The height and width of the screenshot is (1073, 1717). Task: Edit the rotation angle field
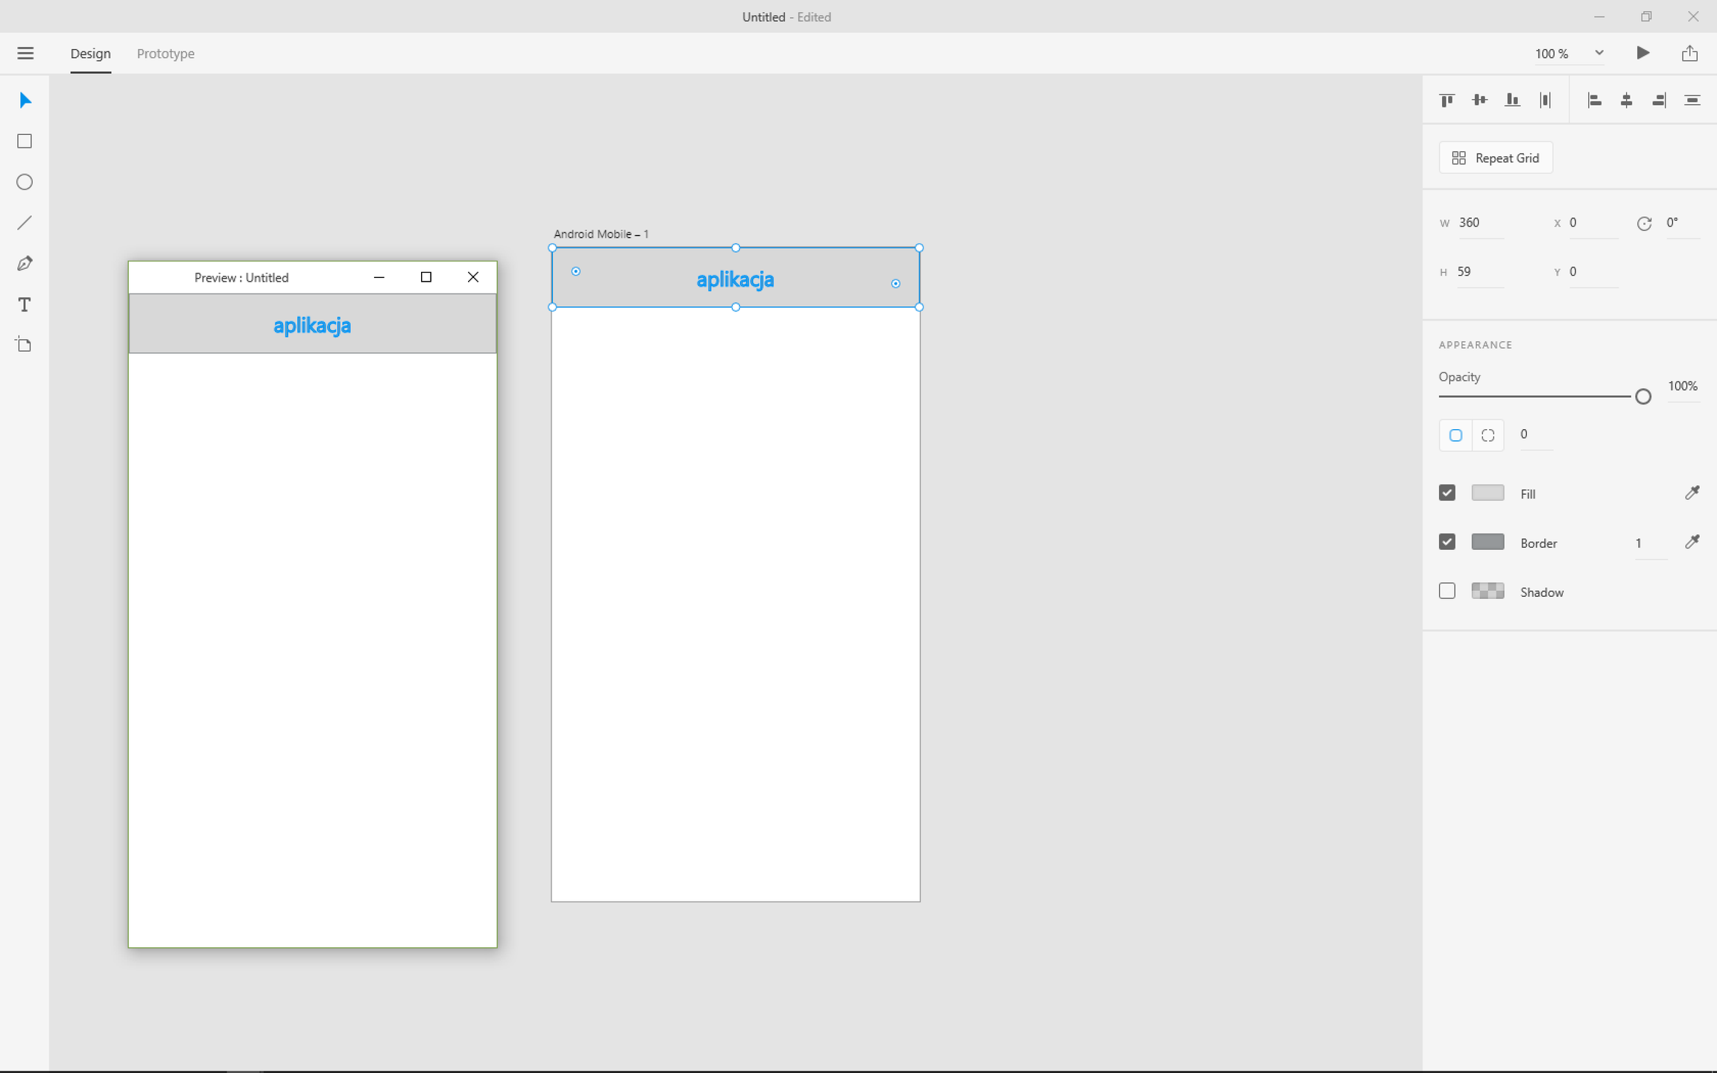pos(1682,223)
